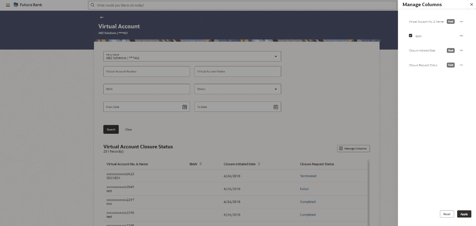The width and height of the screenshot is (476, 226).
Task: Sort the table by Closure Initiated Date
Action: 259,164
